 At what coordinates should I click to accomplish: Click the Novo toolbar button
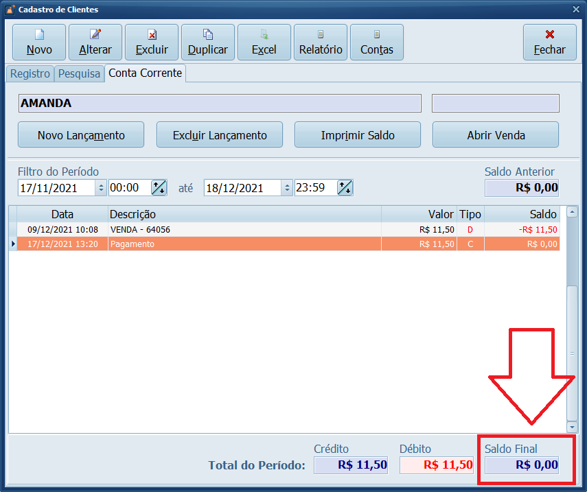(39, 43)
